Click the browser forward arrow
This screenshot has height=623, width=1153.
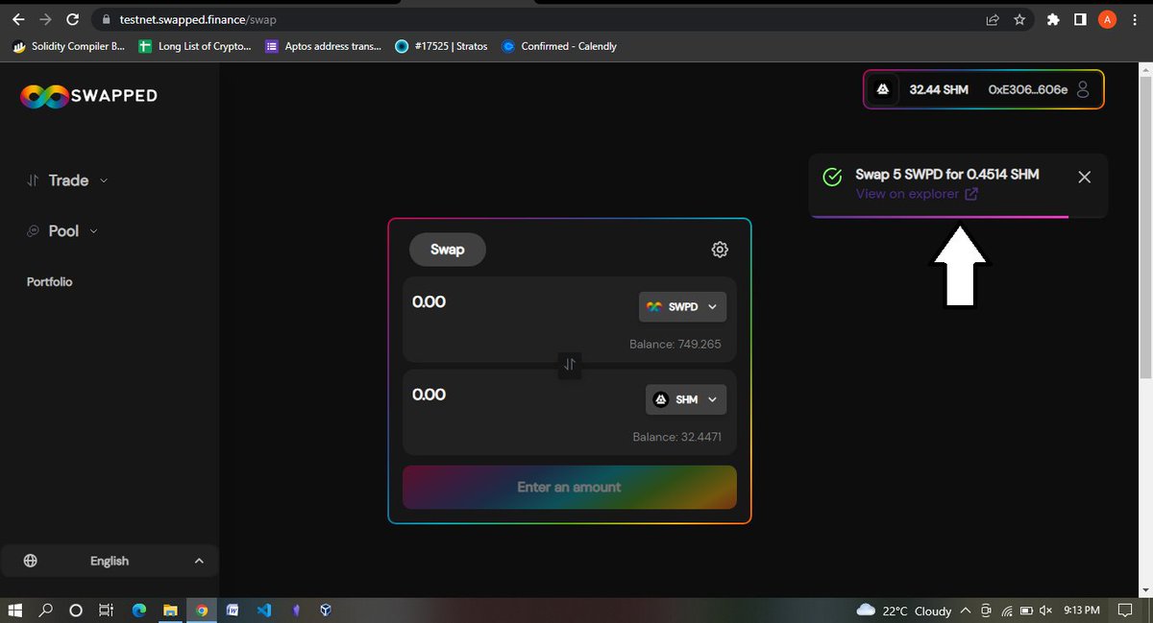45,19
